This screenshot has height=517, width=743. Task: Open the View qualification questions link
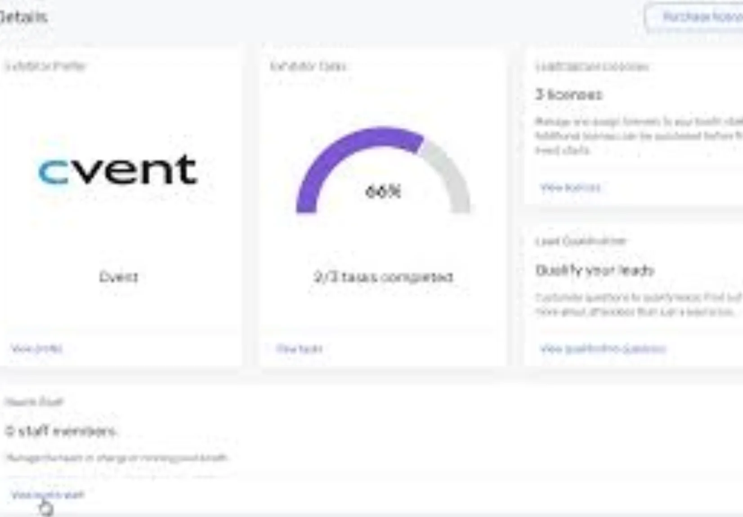603,348
